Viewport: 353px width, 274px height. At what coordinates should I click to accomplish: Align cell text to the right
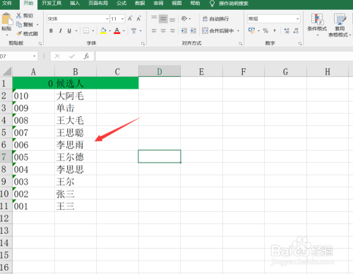172,30
